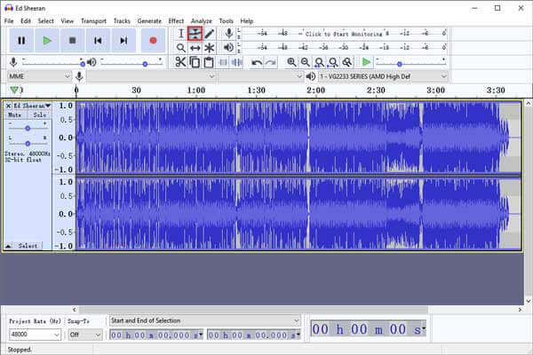Collapse the track with the bottom arrow
533x355 pixels.
[x=8, y=246]
